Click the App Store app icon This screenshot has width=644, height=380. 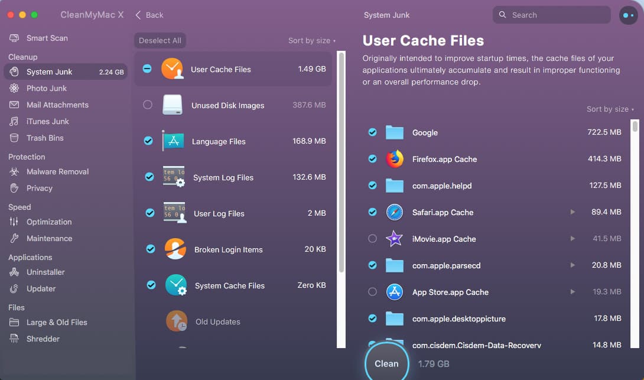coord(395,292)
